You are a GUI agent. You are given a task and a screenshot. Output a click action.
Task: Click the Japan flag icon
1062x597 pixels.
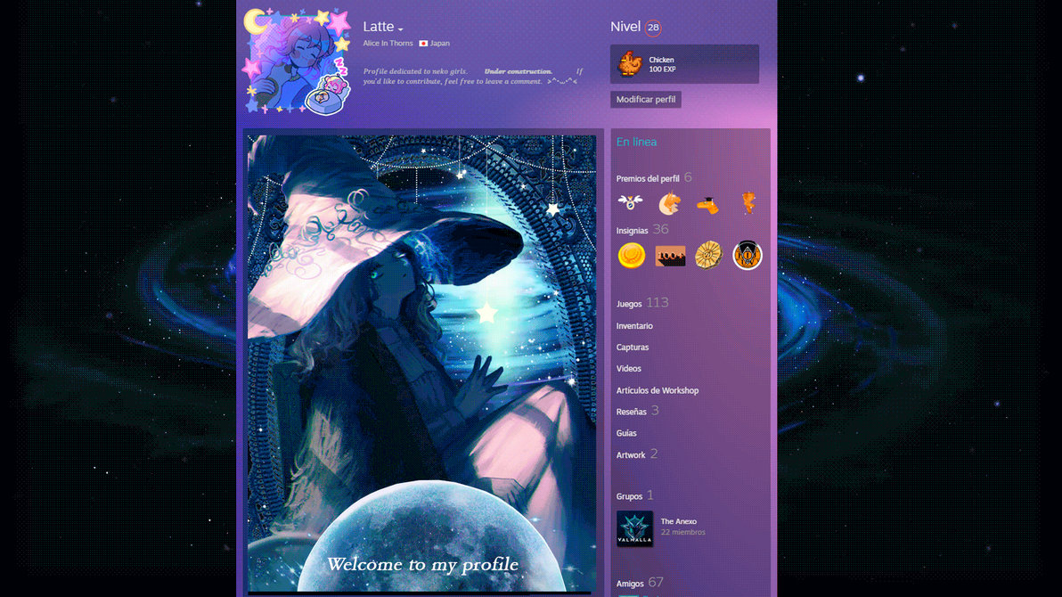click(x=423, y=44)
